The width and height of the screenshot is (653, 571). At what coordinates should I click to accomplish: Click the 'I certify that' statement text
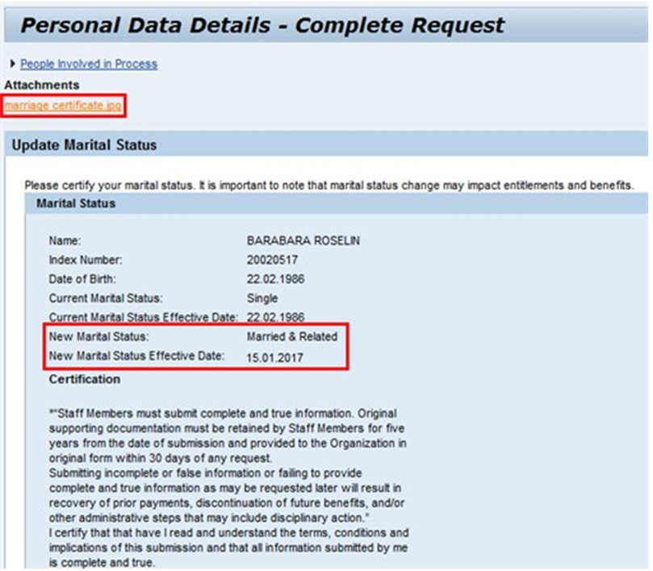pyautogui.click(x=228, y=533)
